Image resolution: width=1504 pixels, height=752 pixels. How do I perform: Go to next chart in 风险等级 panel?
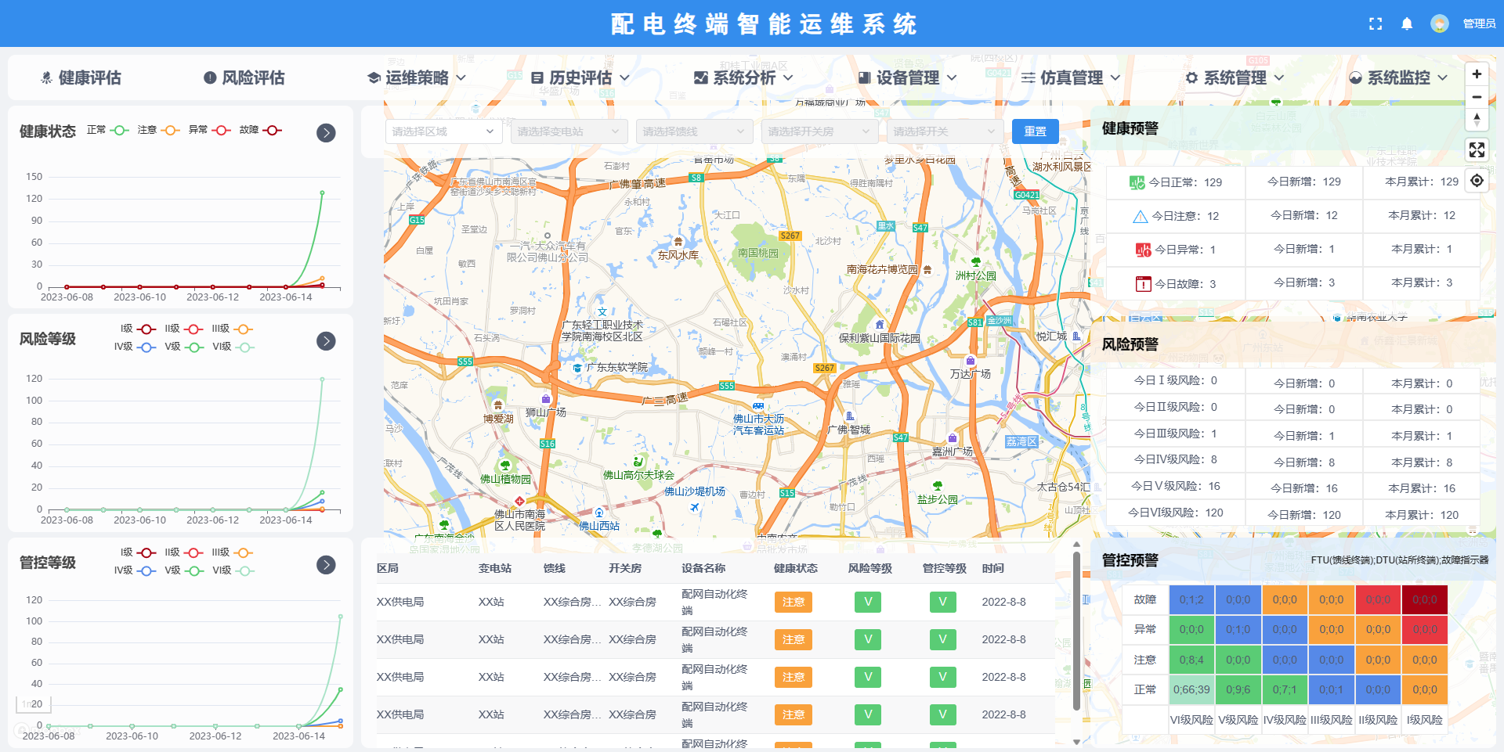coord(327,341)
